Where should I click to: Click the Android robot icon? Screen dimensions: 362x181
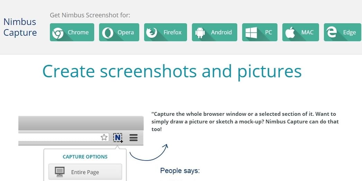click(200, 33)
